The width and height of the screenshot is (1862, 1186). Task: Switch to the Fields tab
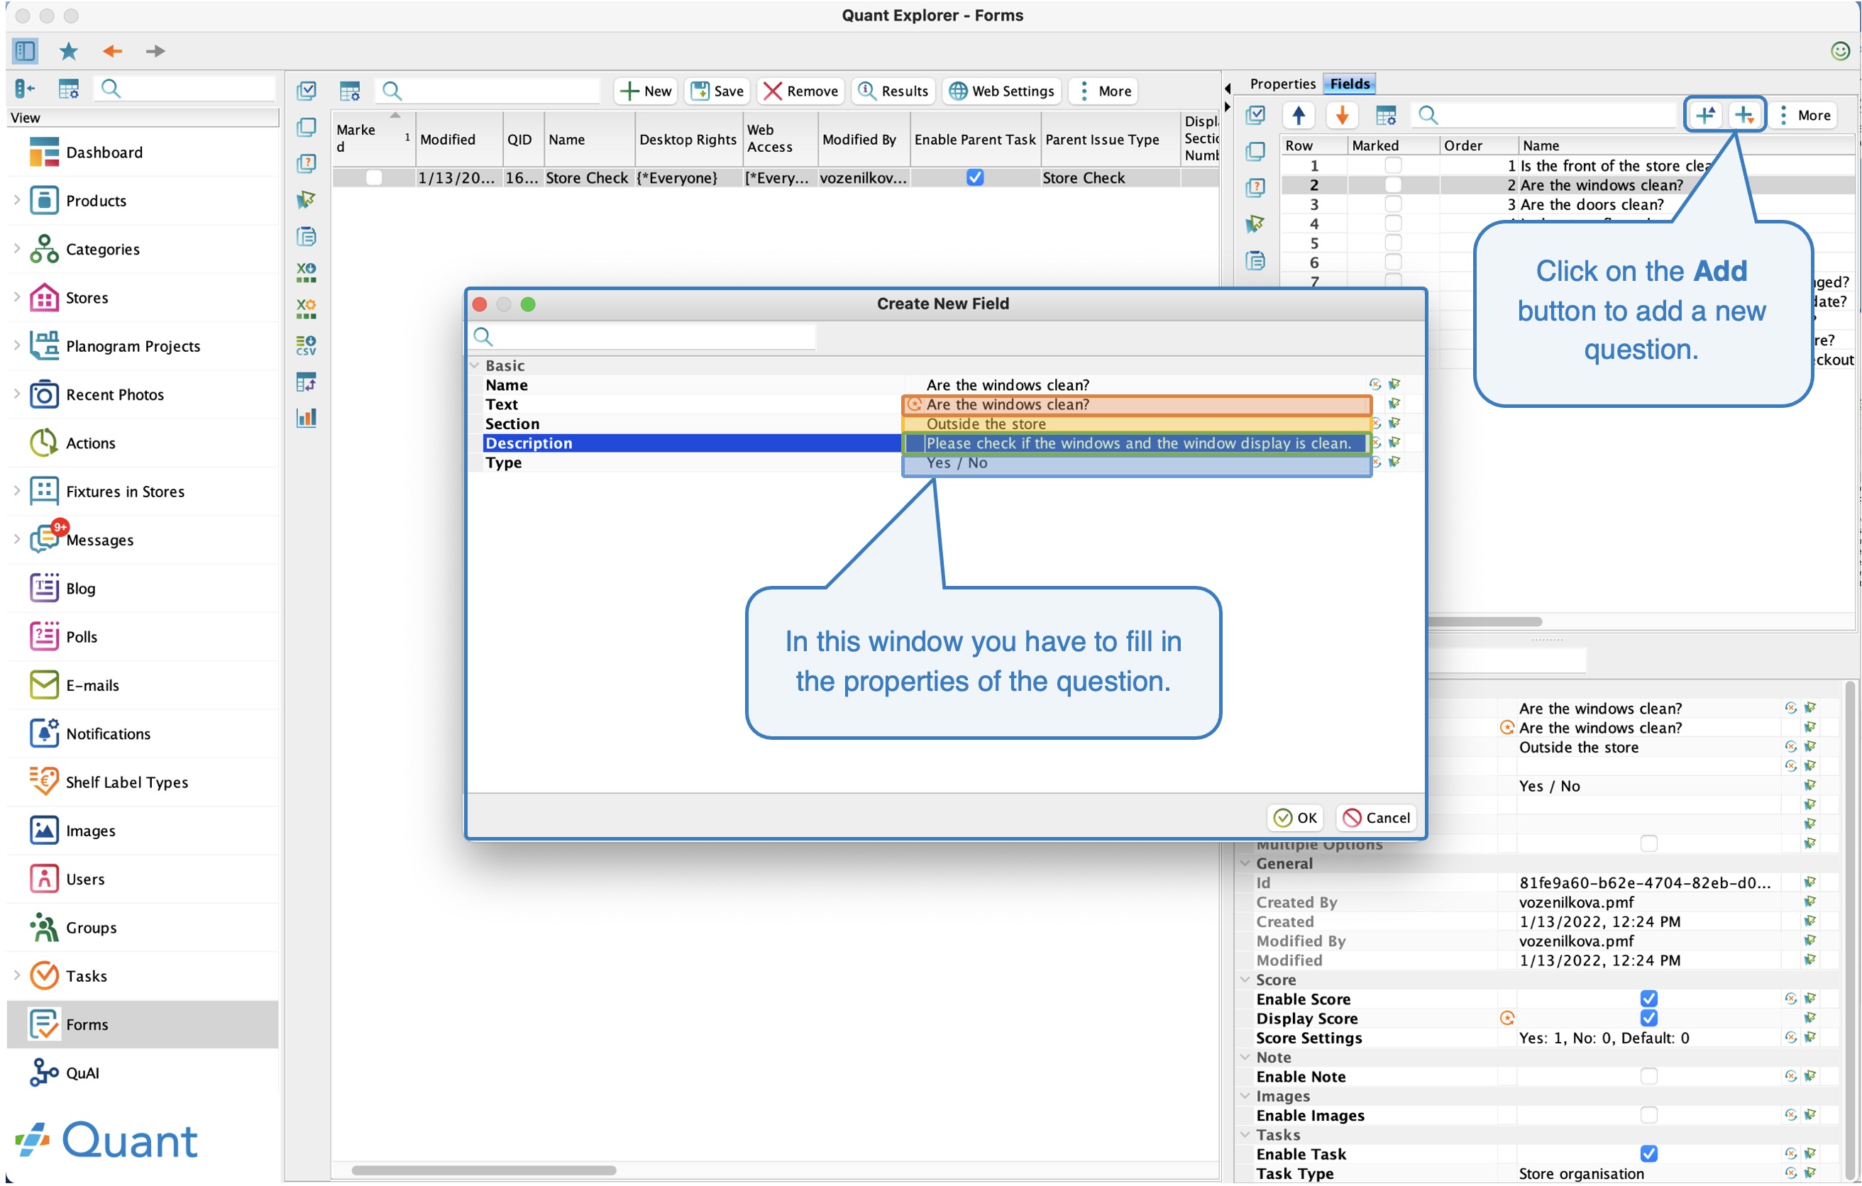[1350, 84]
